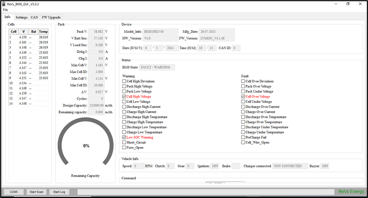Image resolution: width=368 pixels, height=198 pixels.
Task: Toggle Discharge High Current checkbox
Action: point(124,107)
